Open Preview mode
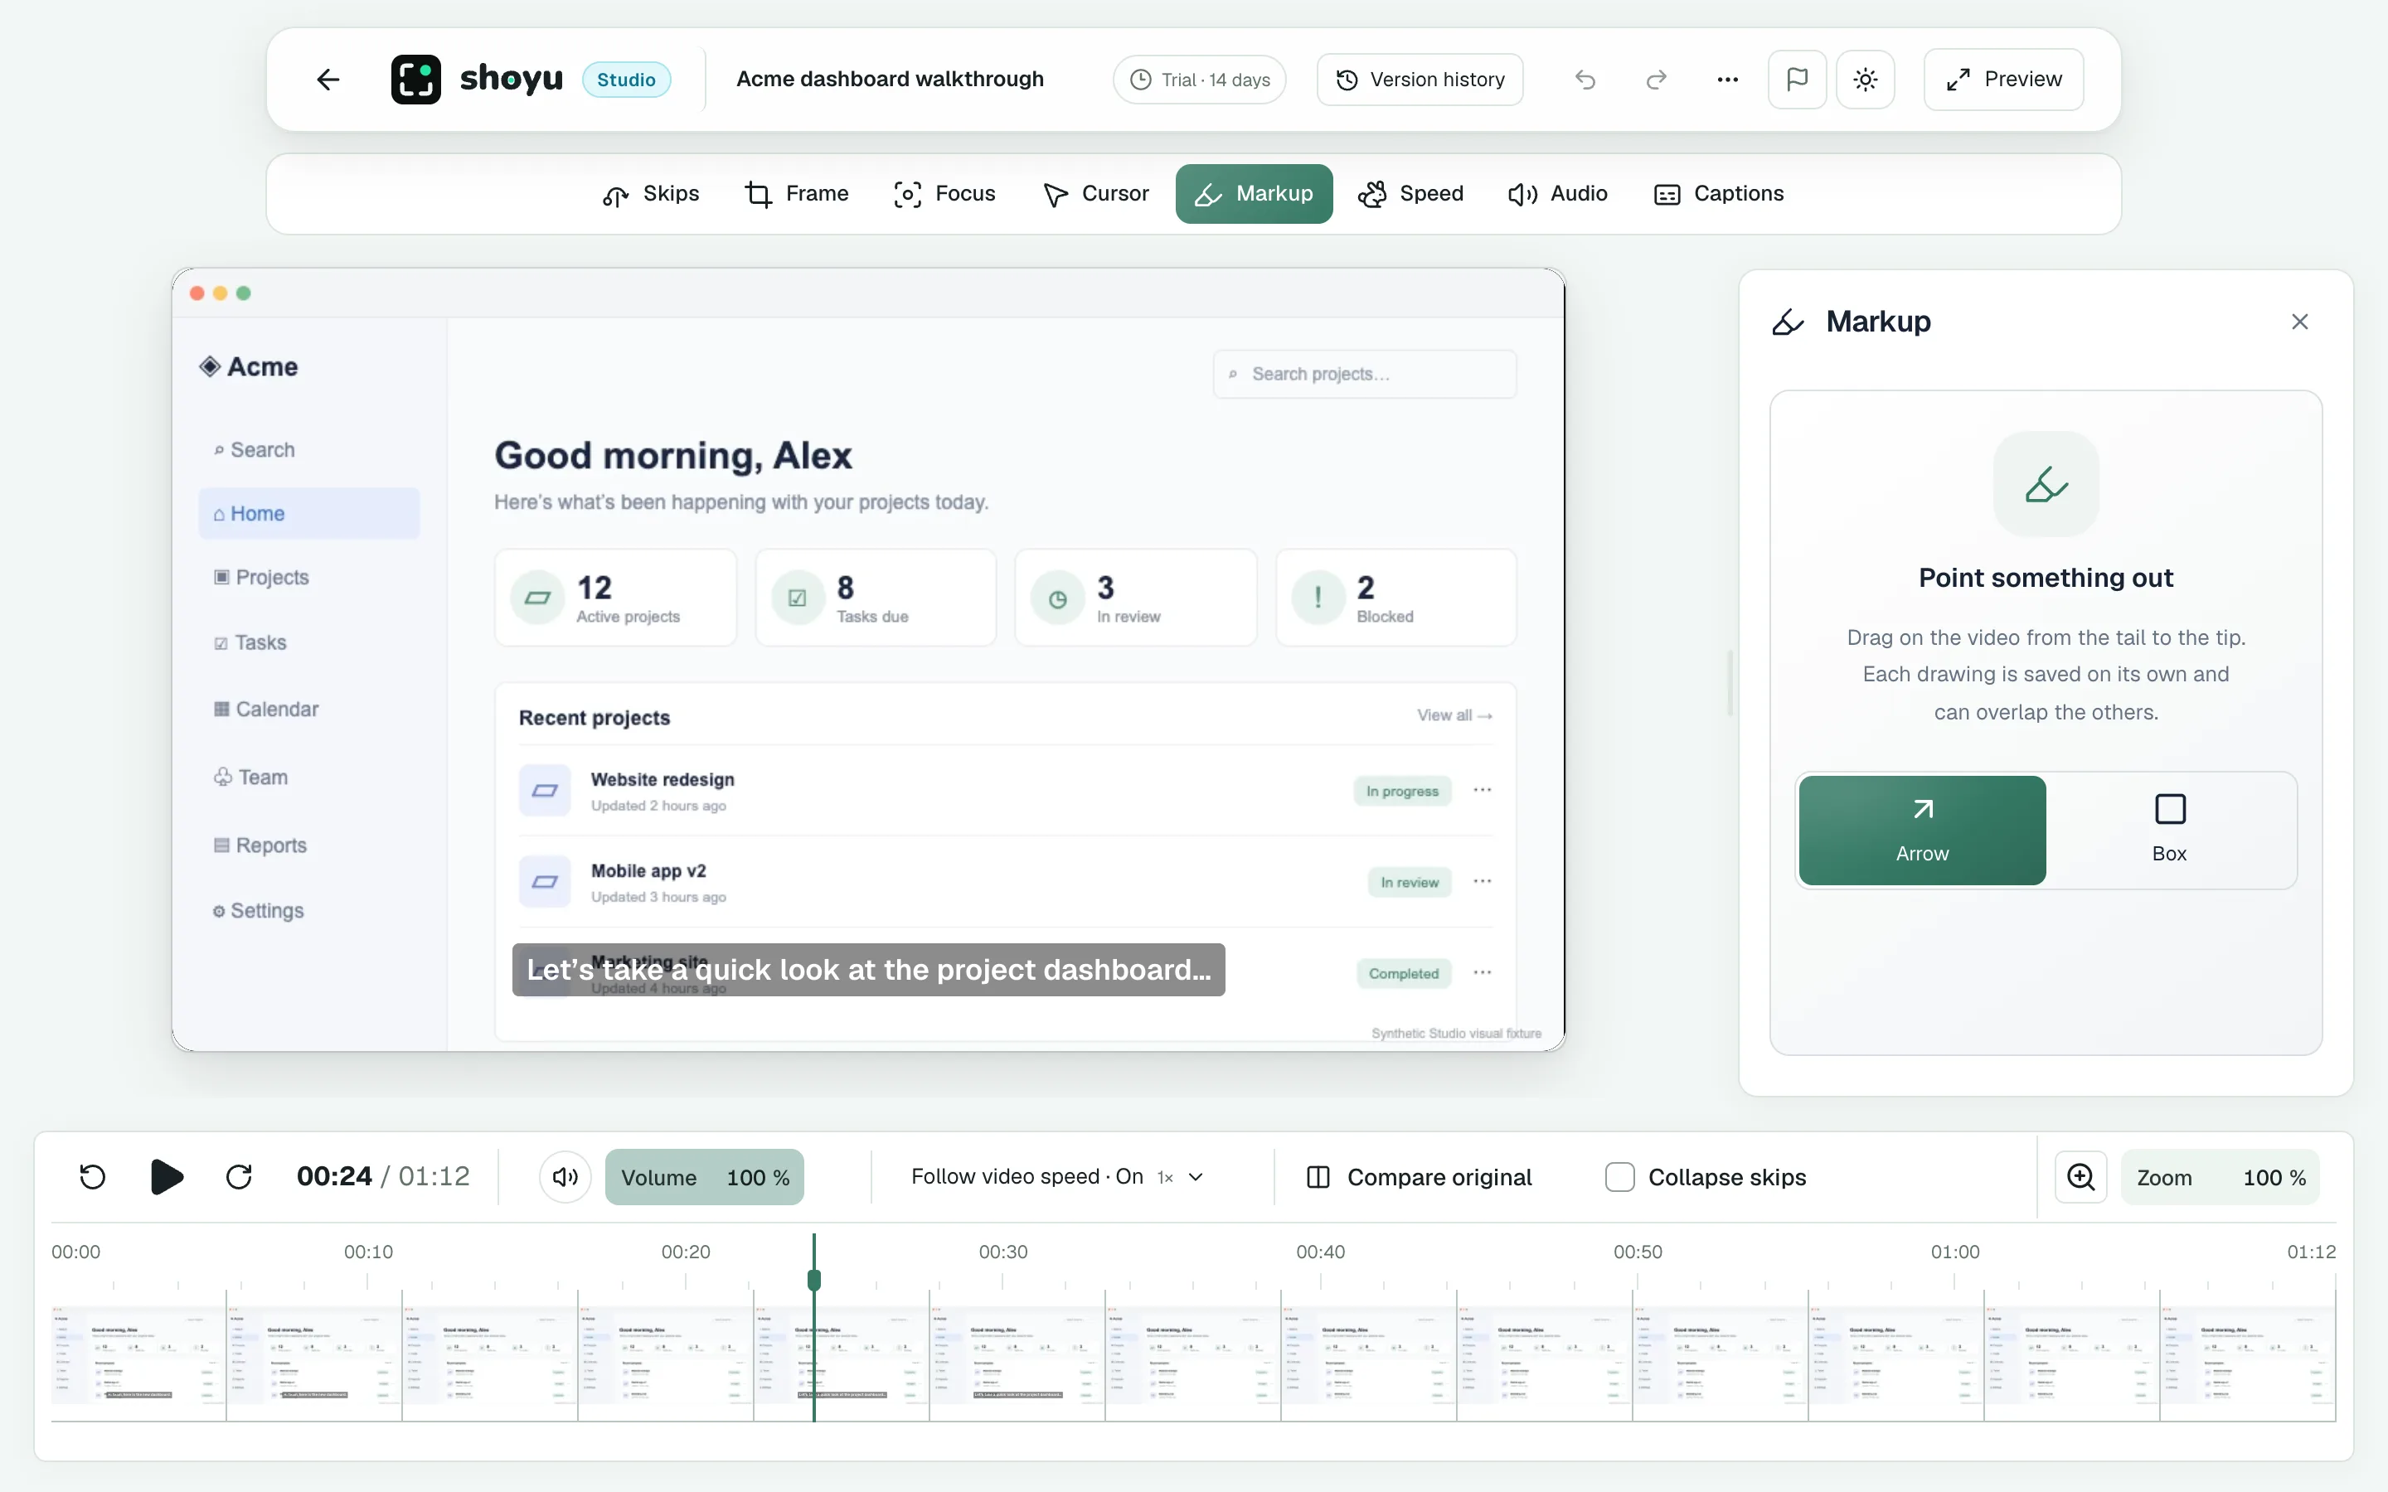Viewport: 2388px width, 1492px height. pos(2003,79)
